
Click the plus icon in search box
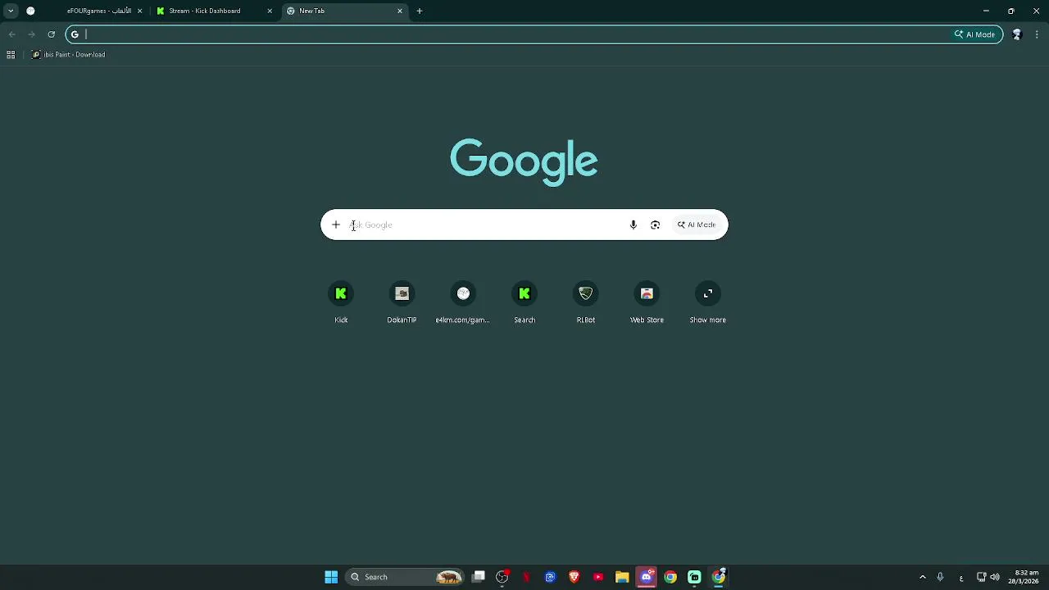coord(335,225)
